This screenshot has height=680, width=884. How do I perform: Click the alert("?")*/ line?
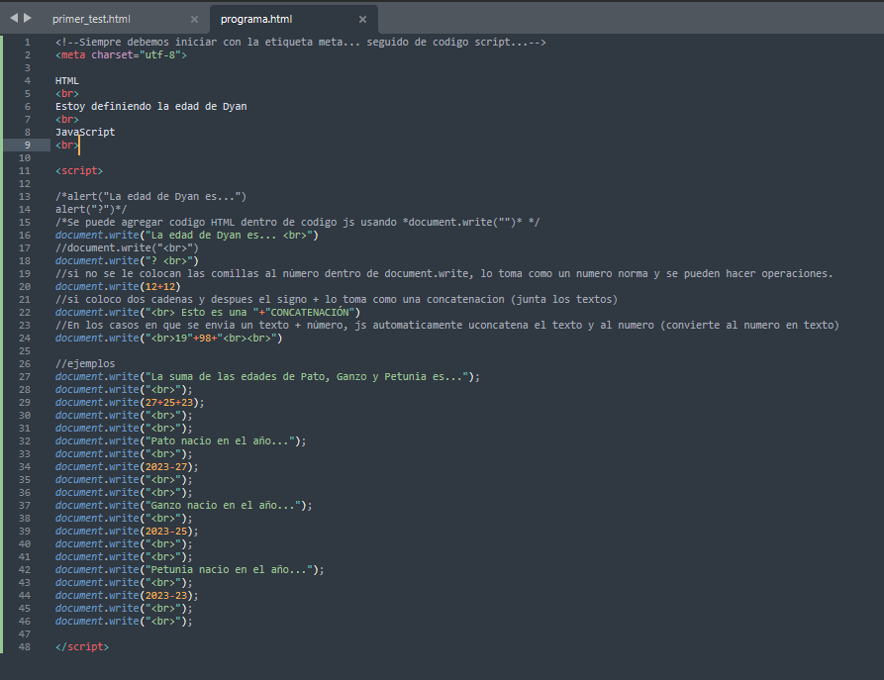click(91, 209)
